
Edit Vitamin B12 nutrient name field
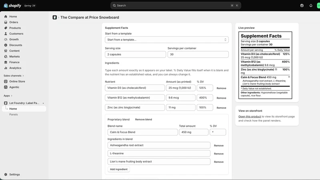pos(135,98)
